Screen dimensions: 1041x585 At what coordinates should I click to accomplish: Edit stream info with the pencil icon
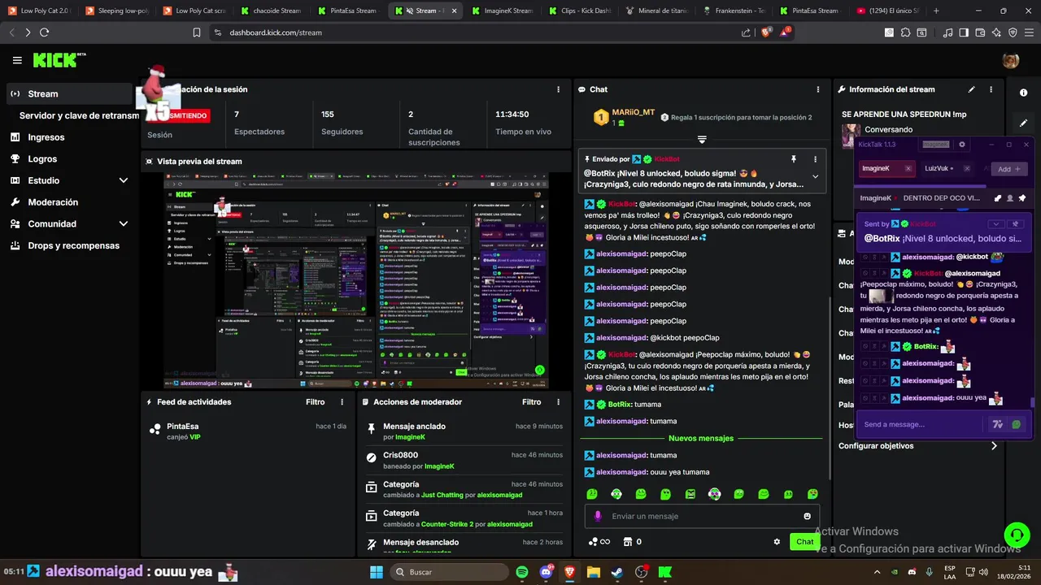pos(971,89)
